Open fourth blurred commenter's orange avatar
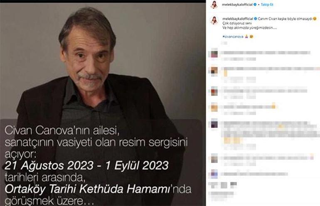Viewport: 320px width, 206px height. 214,107
